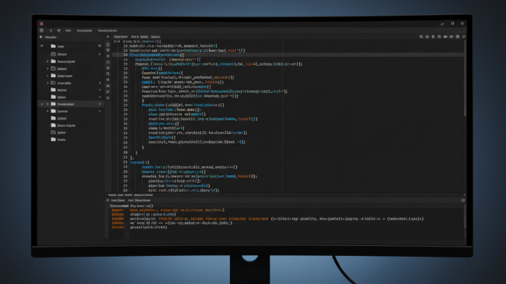Viewport: 506px width, 284px height.
Task: Click the round icon starting the menu bar
Action: tap(42, 30)
